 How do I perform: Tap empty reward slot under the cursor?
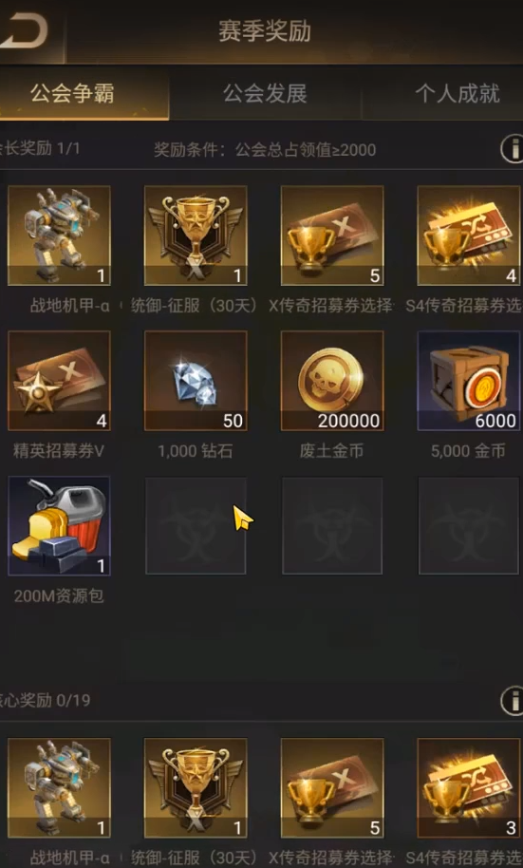tap(196, 526)
